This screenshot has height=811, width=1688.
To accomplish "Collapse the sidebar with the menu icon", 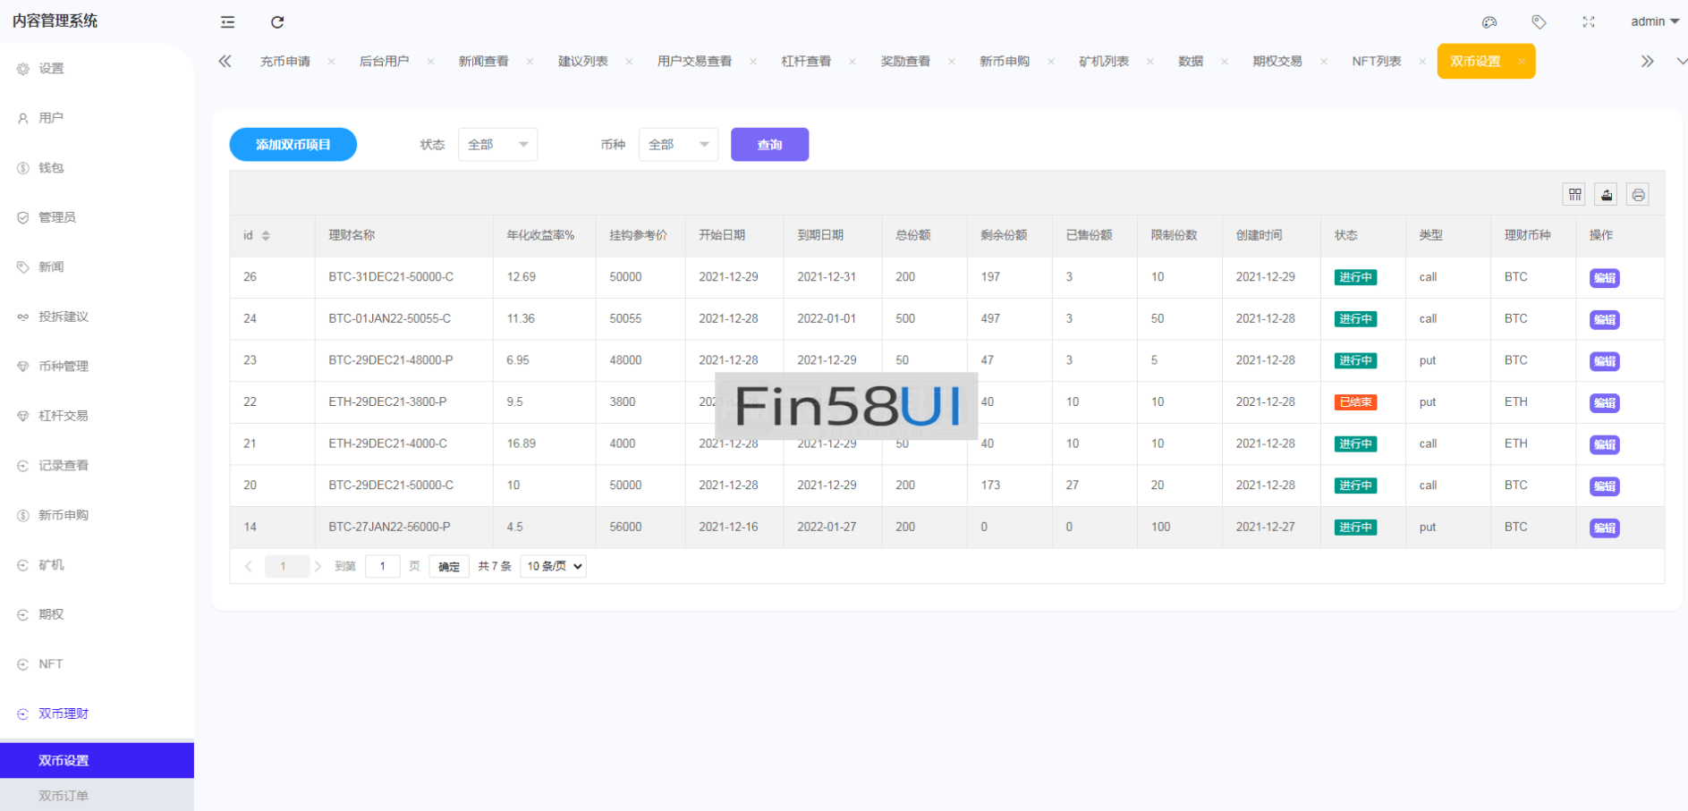I will pyautogui.click(x=228, y=22).
